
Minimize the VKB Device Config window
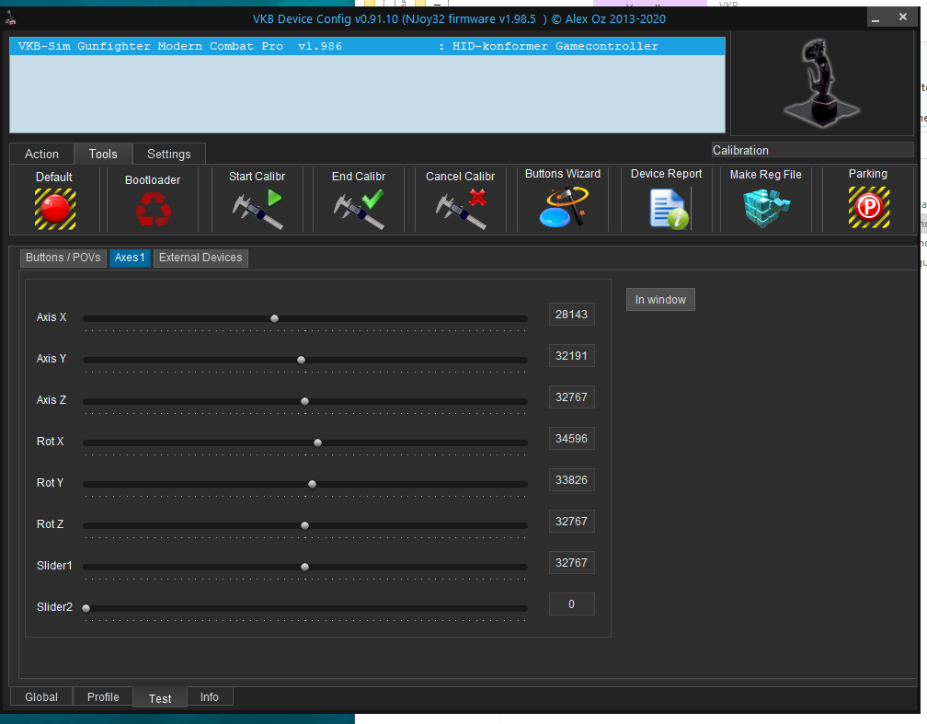click(875, 17)
